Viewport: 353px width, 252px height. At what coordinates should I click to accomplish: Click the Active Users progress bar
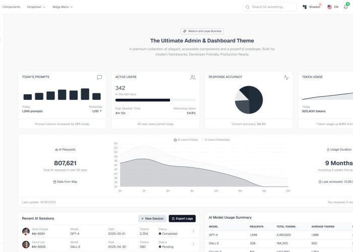(155, 100)
